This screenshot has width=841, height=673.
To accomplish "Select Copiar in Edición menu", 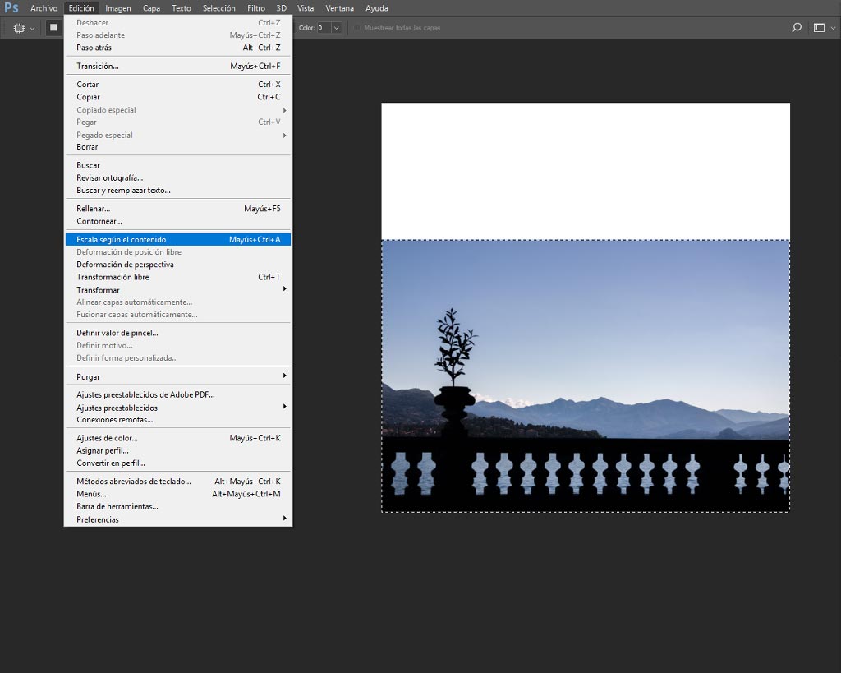I will click(x=178, y=97).
